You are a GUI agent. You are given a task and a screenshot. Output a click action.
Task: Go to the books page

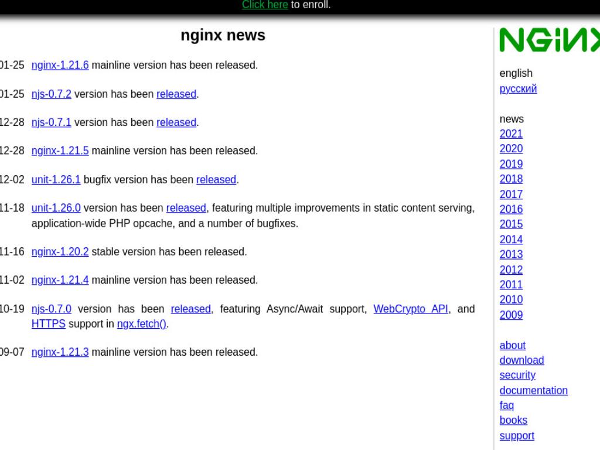[x=513, y=420]
